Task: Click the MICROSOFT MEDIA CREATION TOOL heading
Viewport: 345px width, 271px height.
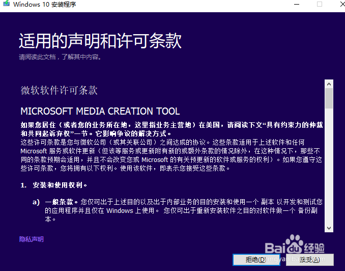Action: pyautogui.click(x=100, y=111)
